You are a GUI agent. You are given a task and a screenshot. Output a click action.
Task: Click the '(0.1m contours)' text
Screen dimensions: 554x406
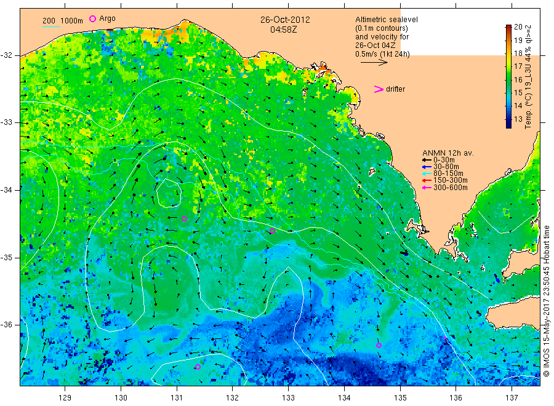coord(382,28)
